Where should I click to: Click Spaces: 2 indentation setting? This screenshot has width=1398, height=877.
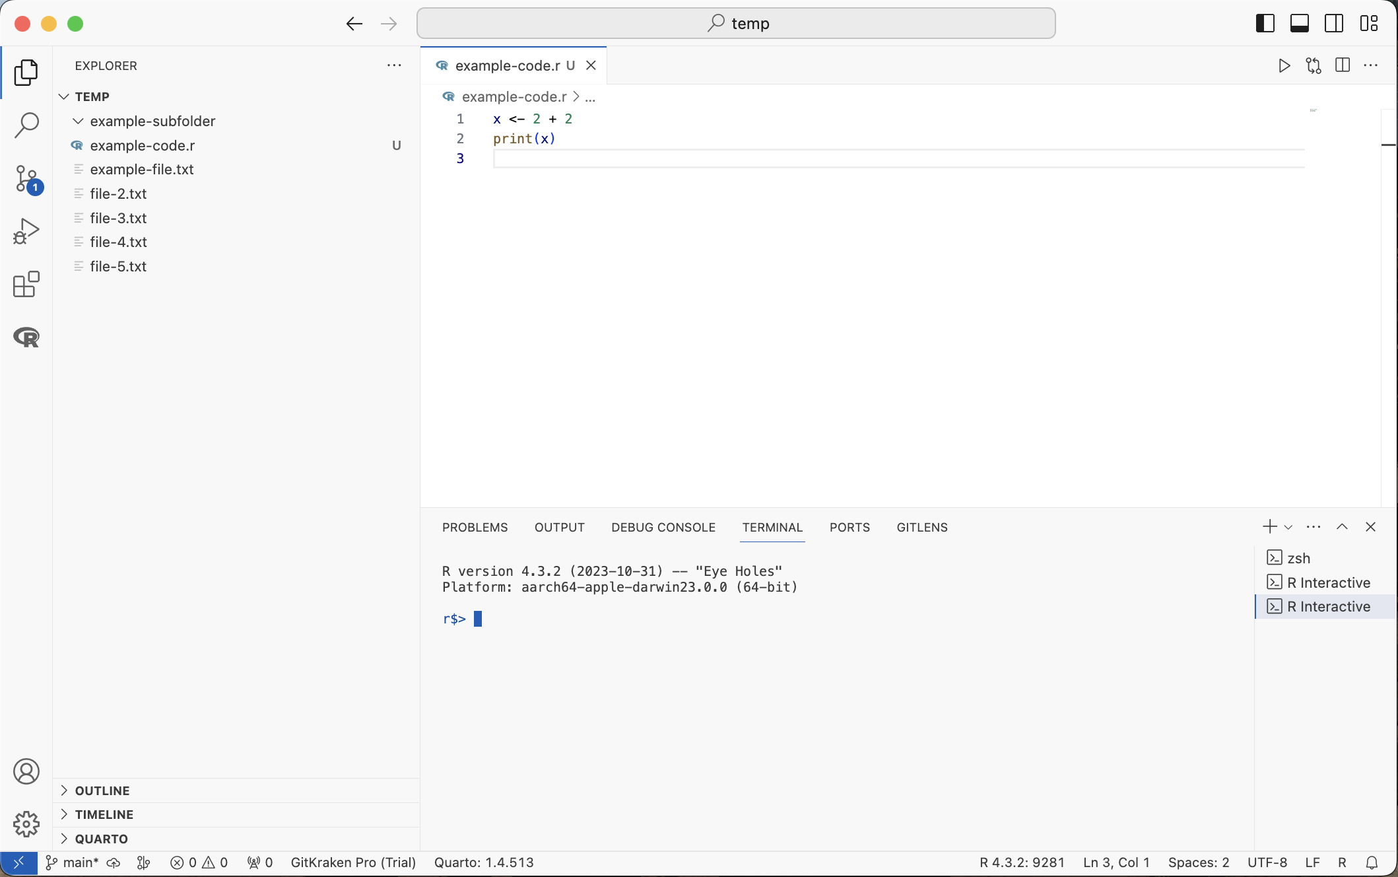click(x=1198, y=862)
